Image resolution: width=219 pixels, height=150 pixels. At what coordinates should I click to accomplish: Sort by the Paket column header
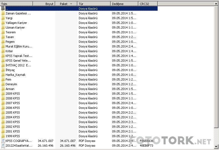[66, 4]
